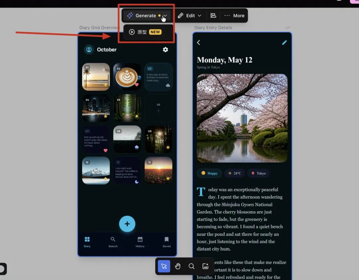Screen dimensions: 359x280
Task: Expand the Edit dropdown chevron
Action: (x=200, y=16)
